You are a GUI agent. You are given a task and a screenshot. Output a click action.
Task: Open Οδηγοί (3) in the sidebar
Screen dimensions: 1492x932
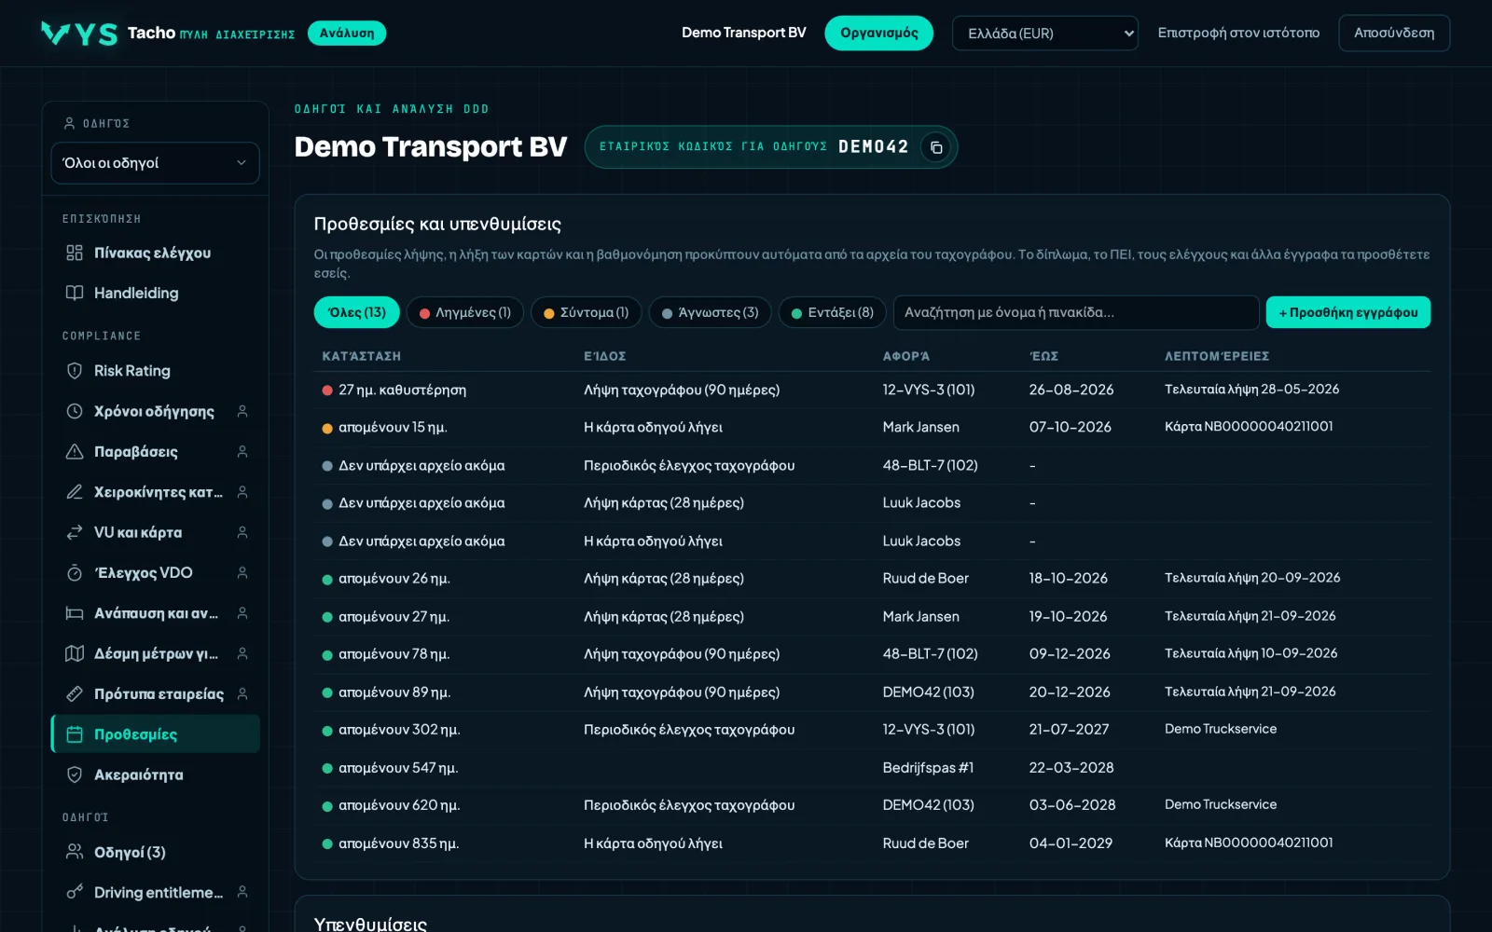[x=130, y=852]
